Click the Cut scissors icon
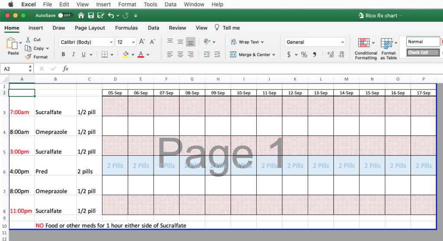 (28, 39)
